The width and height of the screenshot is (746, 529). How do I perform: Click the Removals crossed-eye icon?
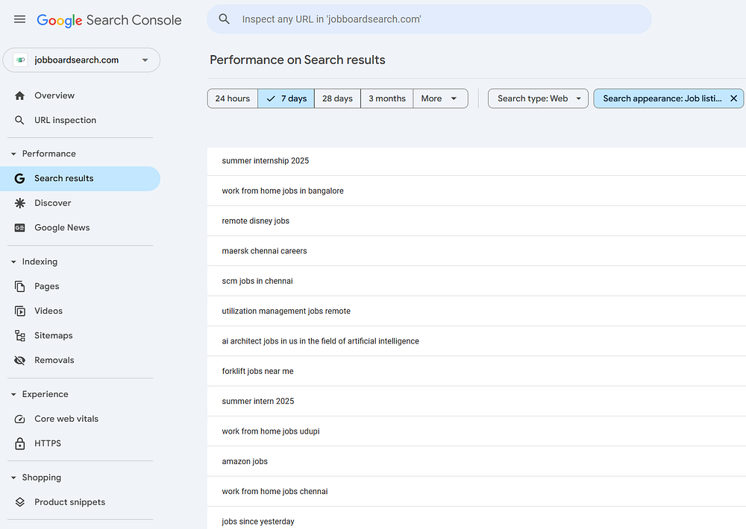[x=19, y=361]
